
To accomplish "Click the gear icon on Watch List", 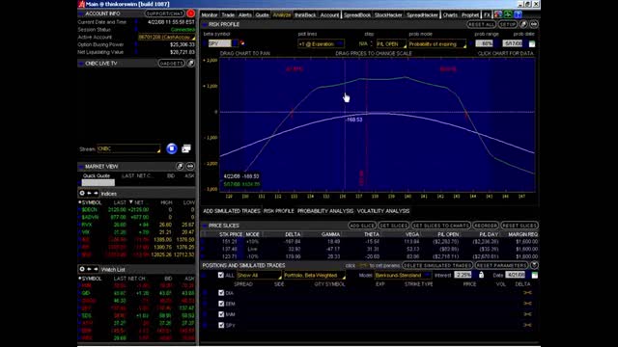I will (82, 269).
